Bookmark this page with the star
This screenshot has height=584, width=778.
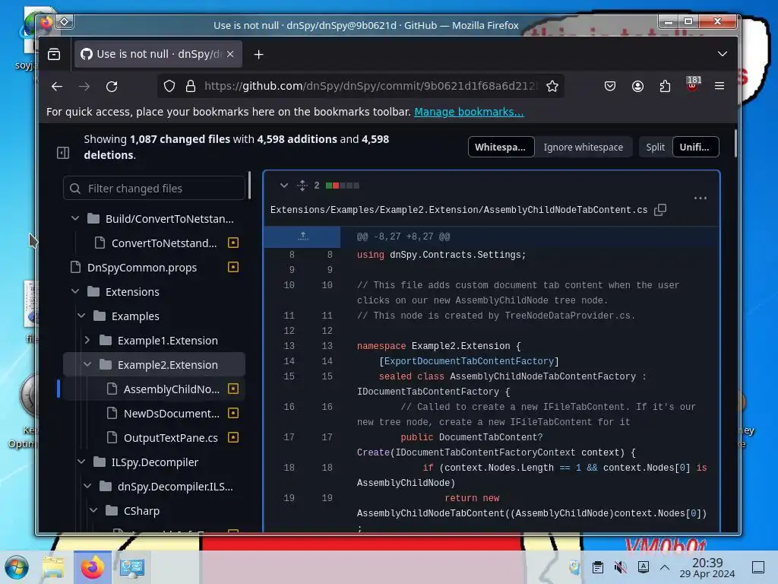click(x=552, y=87)
